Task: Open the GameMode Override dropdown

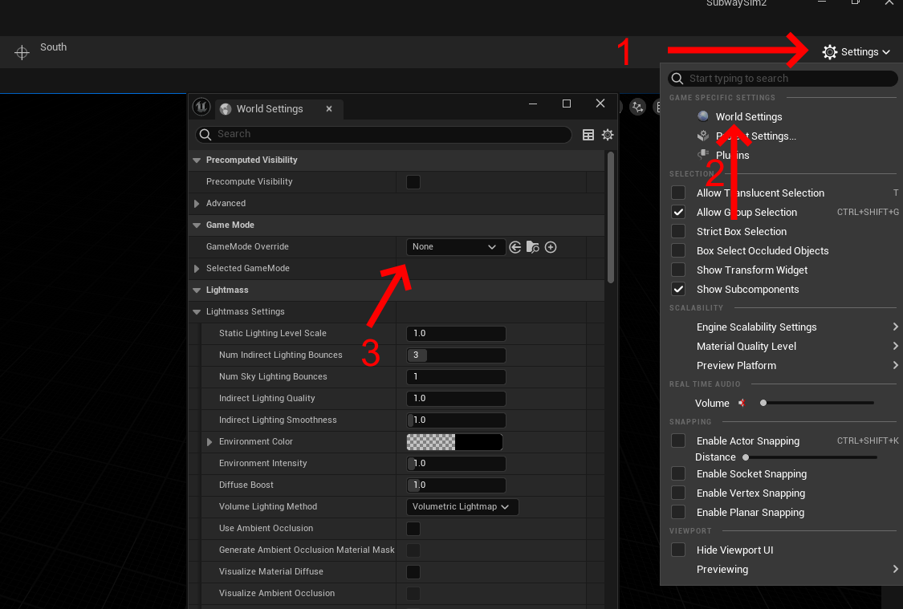Action: (x=455, y=247)
